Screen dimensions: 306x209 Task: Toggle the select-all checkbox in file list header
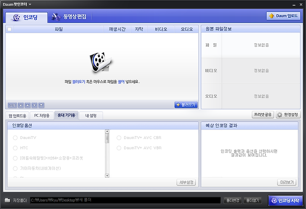click(x=9, y=29)
